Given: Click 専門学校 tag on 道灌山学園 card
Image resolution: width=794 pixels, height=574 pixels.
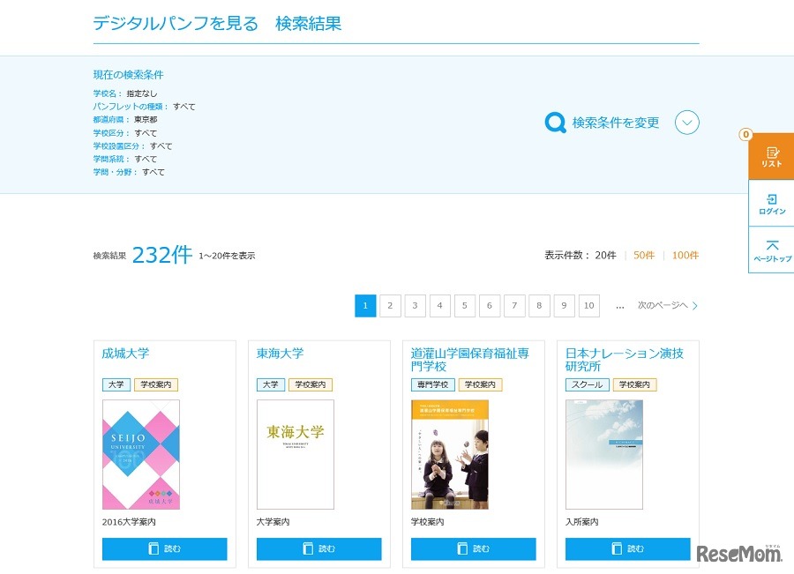Looking at the screenshot, I should 432,384.
